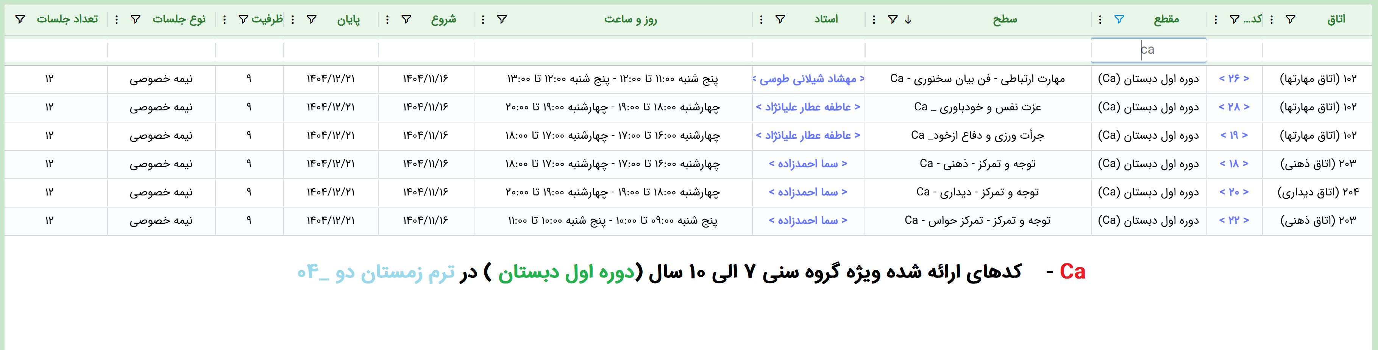Open the filter for the نوع جلسات column
Screen dimensions: 1378x350
click(135, 20)
